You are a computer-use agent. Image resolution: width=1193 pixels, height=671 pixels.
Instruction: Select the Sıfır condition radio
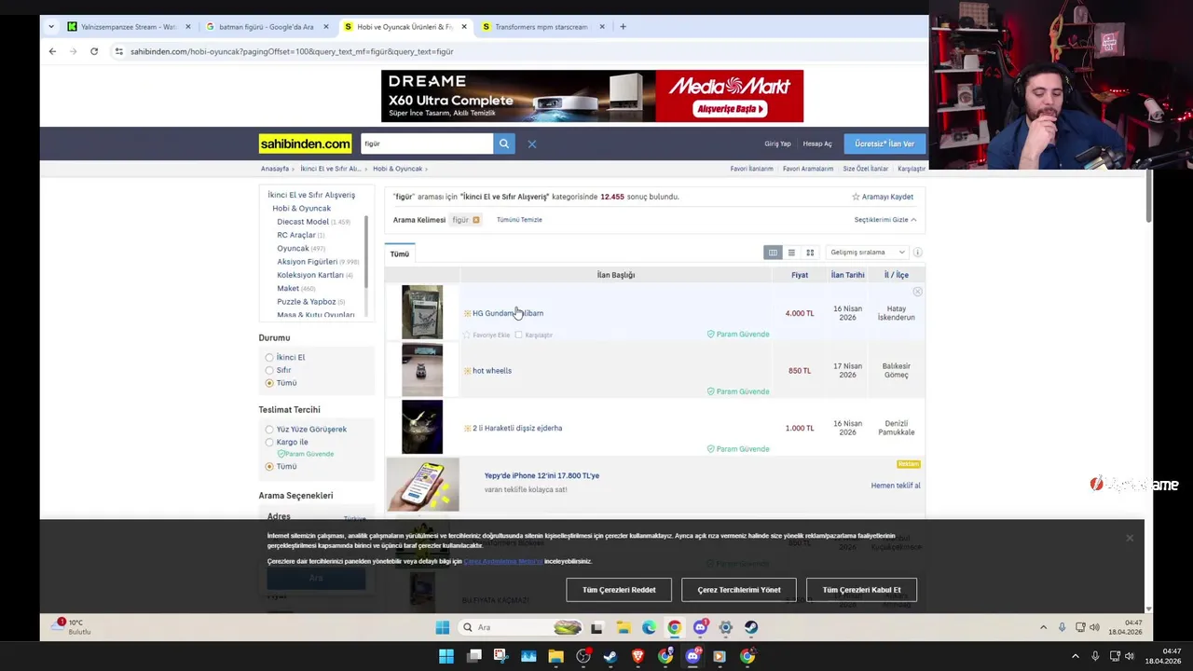click(269, 370)
